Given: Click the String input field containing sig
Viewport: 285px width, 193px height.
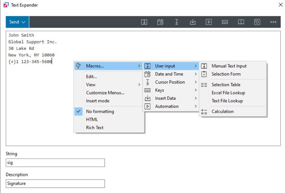Looking at the screenshot, I should pyautogui.click(x=55, y=163).
